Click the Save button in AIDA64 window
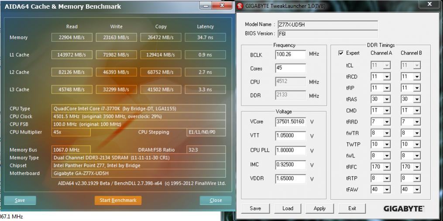The height and width of the screenshot is (221, 443). pyautogui.click(x=20, y=200)
